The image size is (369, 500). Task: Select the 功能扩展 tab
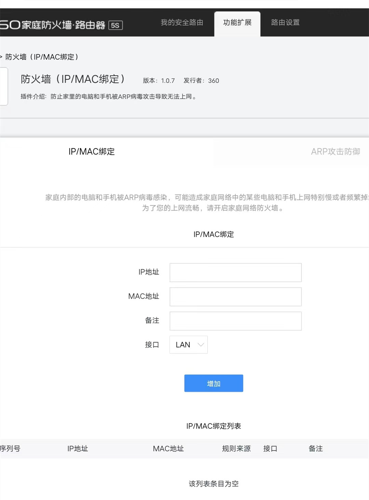pos(237,23)
